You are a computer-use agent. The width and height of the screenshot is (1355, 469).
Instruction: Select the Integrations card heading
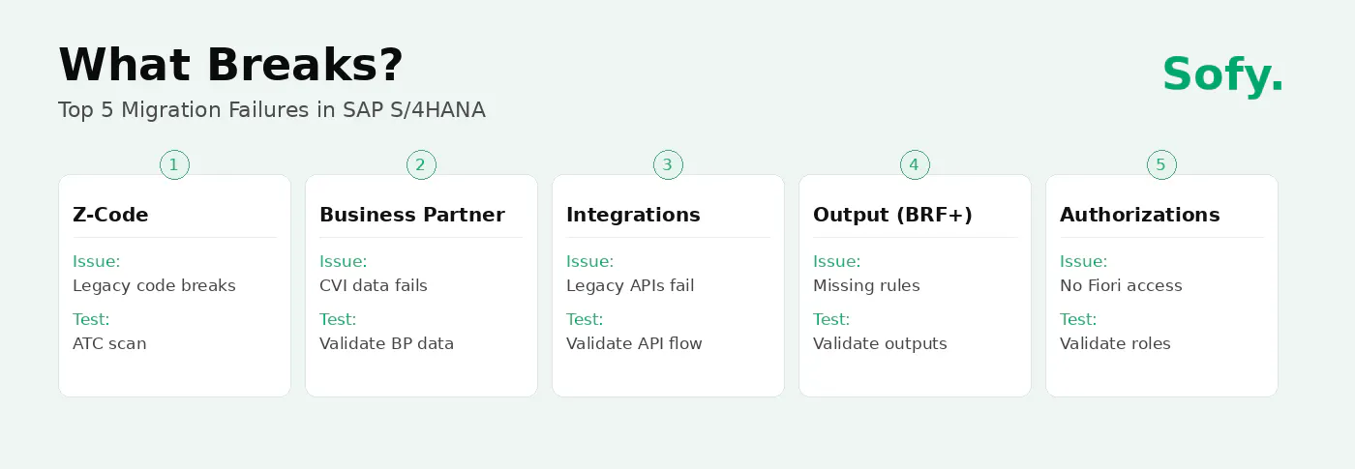pyautogui.click(x=633, y=215)
